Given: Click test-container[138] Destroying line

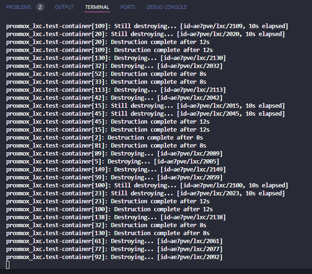Looking at the screenshot, I should tap(116, 217).
